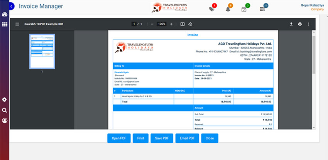Click the Email PDF button
Screen dimensions: 328x160
tap(186, 138)
